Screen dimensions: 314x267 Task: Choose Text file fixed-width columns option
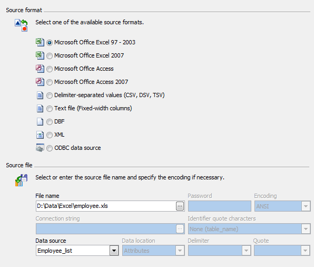[50, 109]
